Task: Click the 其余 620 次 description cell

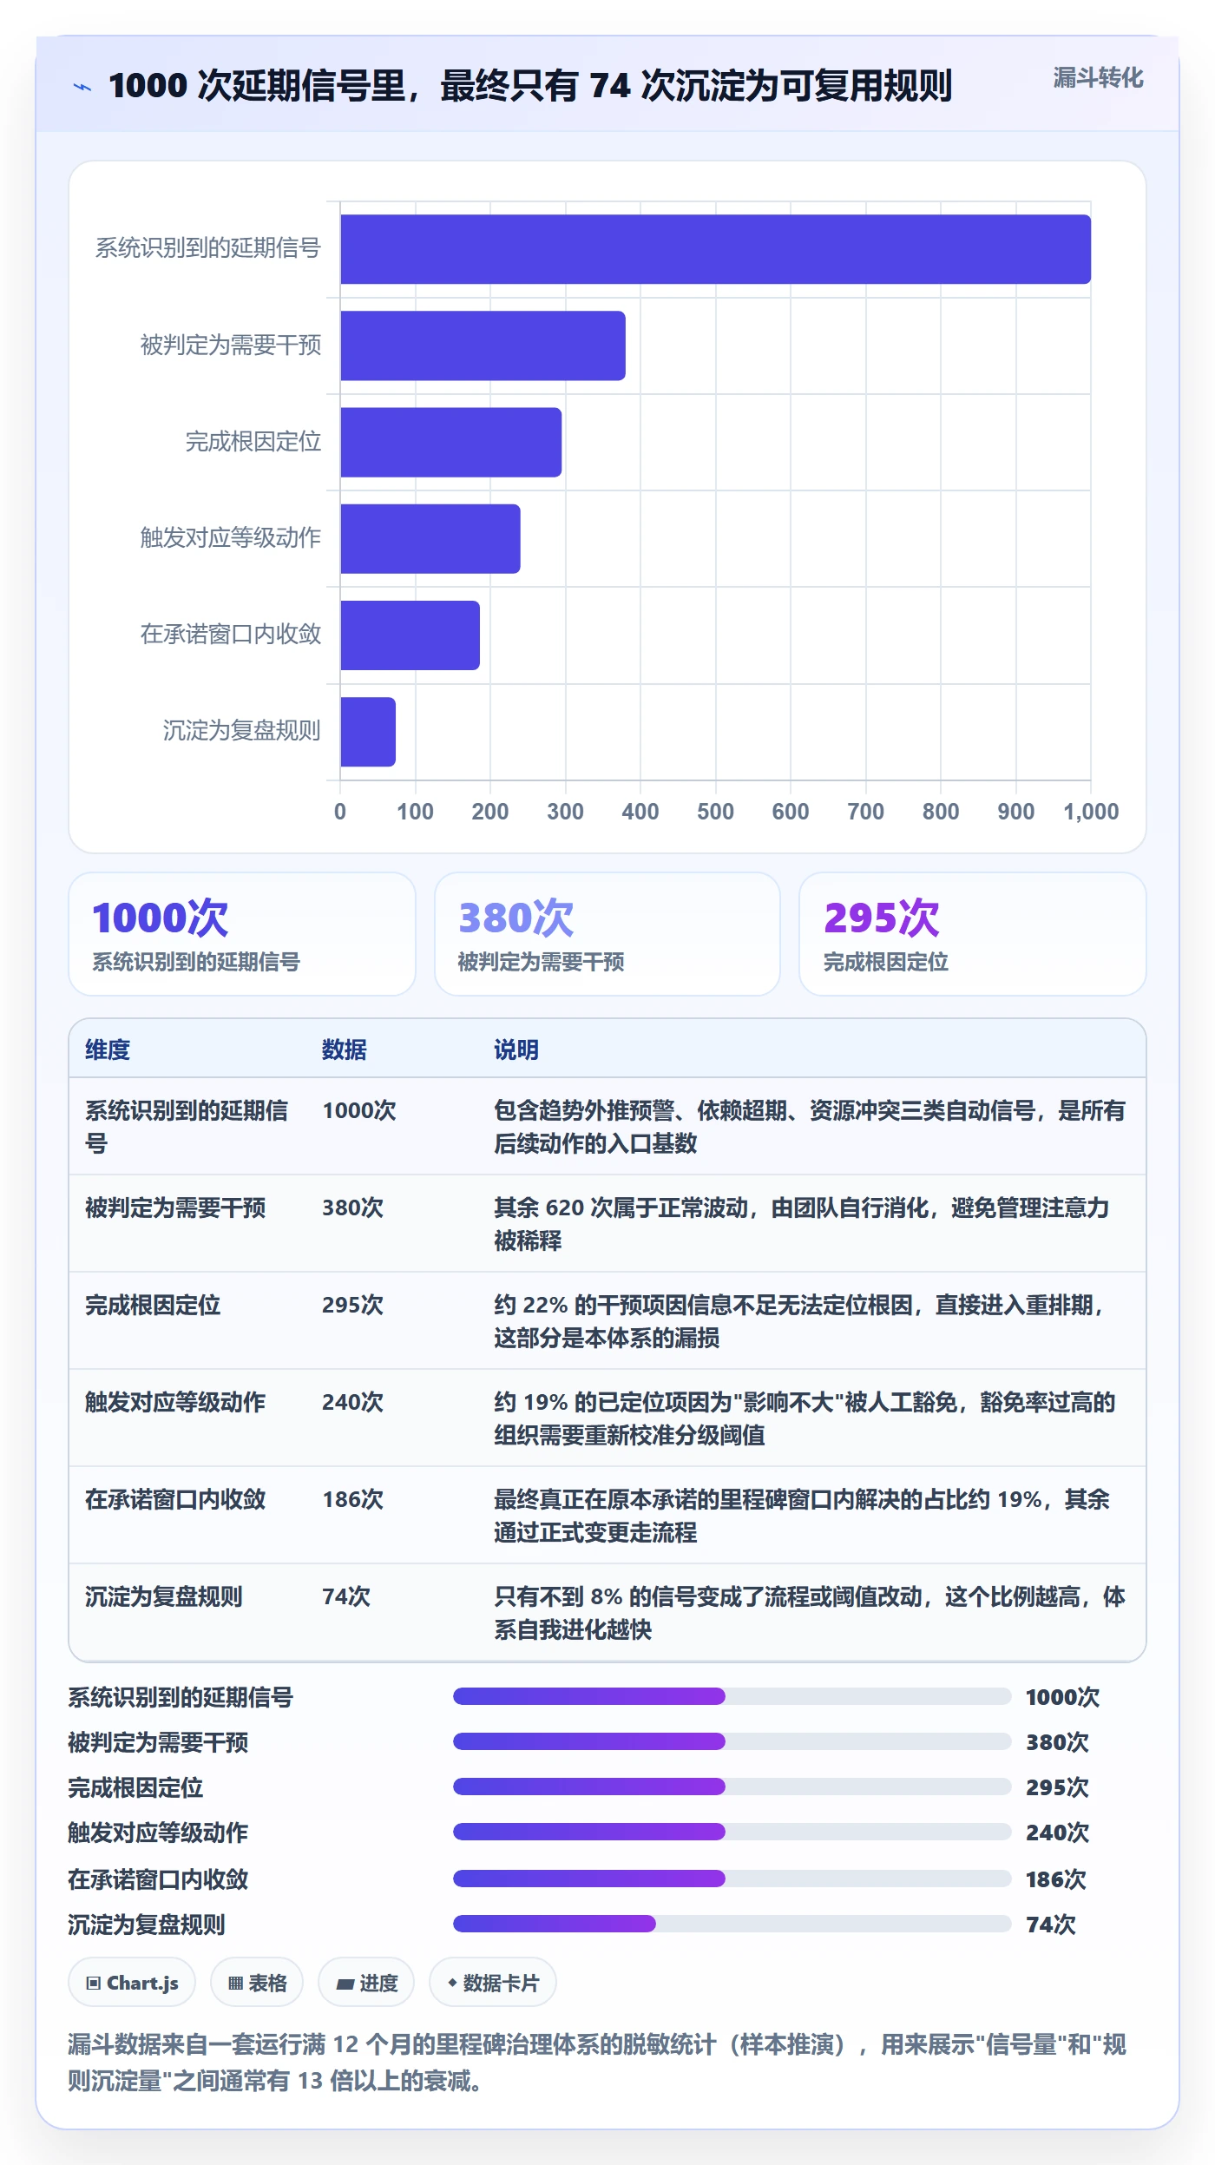Action: click(811, 1224)
